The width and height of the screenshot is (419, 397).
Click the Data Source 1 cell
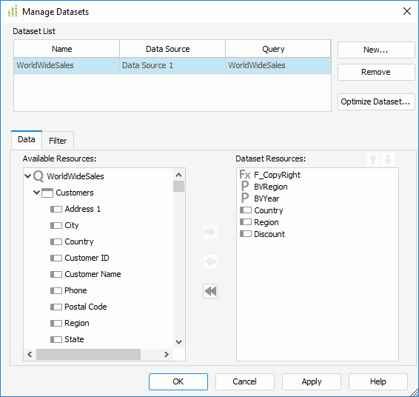click(x=172, y=65)
